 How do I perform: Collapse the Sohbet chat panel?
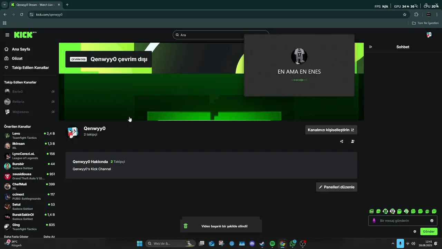(x=371, y=47)
